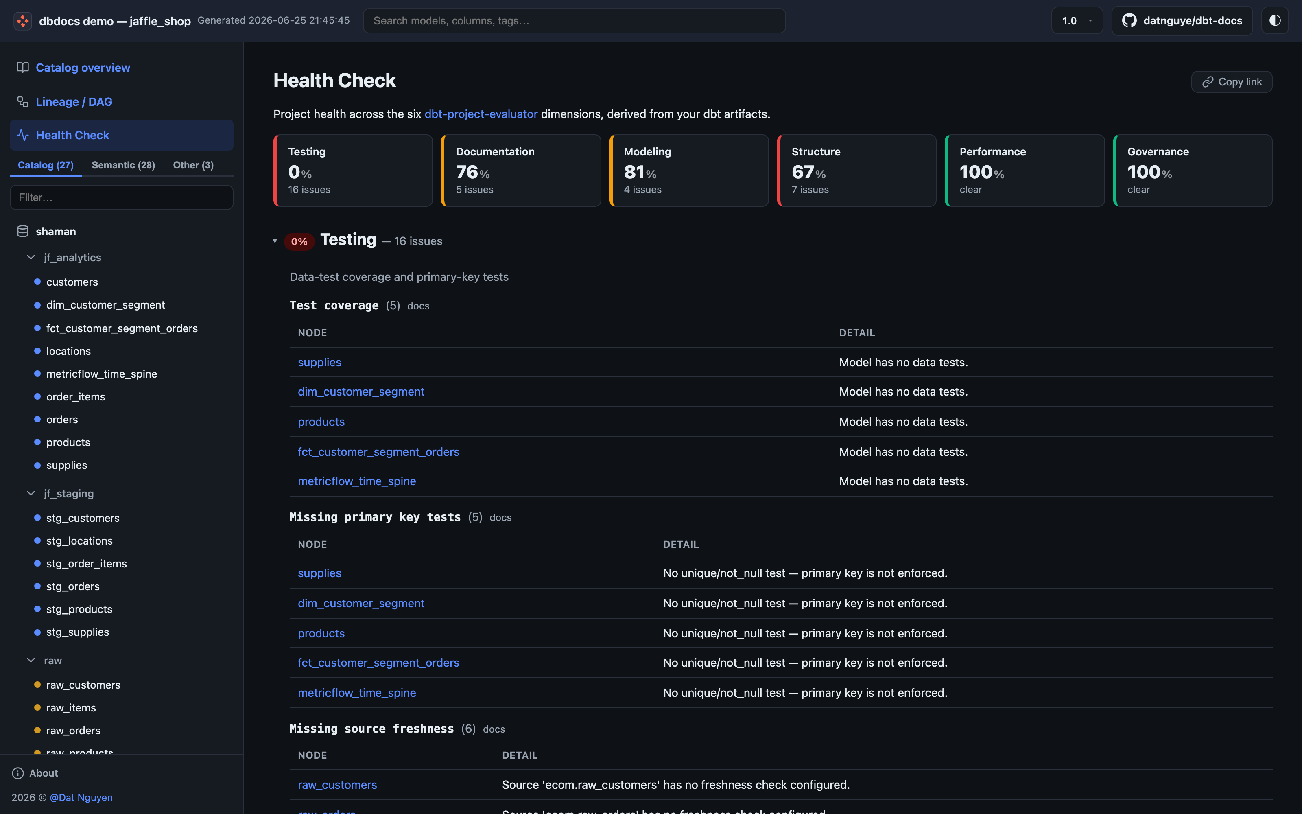Open metricflow_time_spine under Test coverage
The image size is (1302, 814).
click(x=357, y=481)
